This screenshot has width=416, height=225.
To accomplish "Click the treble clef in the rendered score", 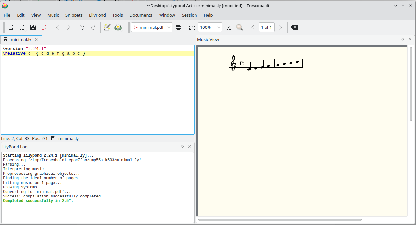I will click(x=233, y=63).
